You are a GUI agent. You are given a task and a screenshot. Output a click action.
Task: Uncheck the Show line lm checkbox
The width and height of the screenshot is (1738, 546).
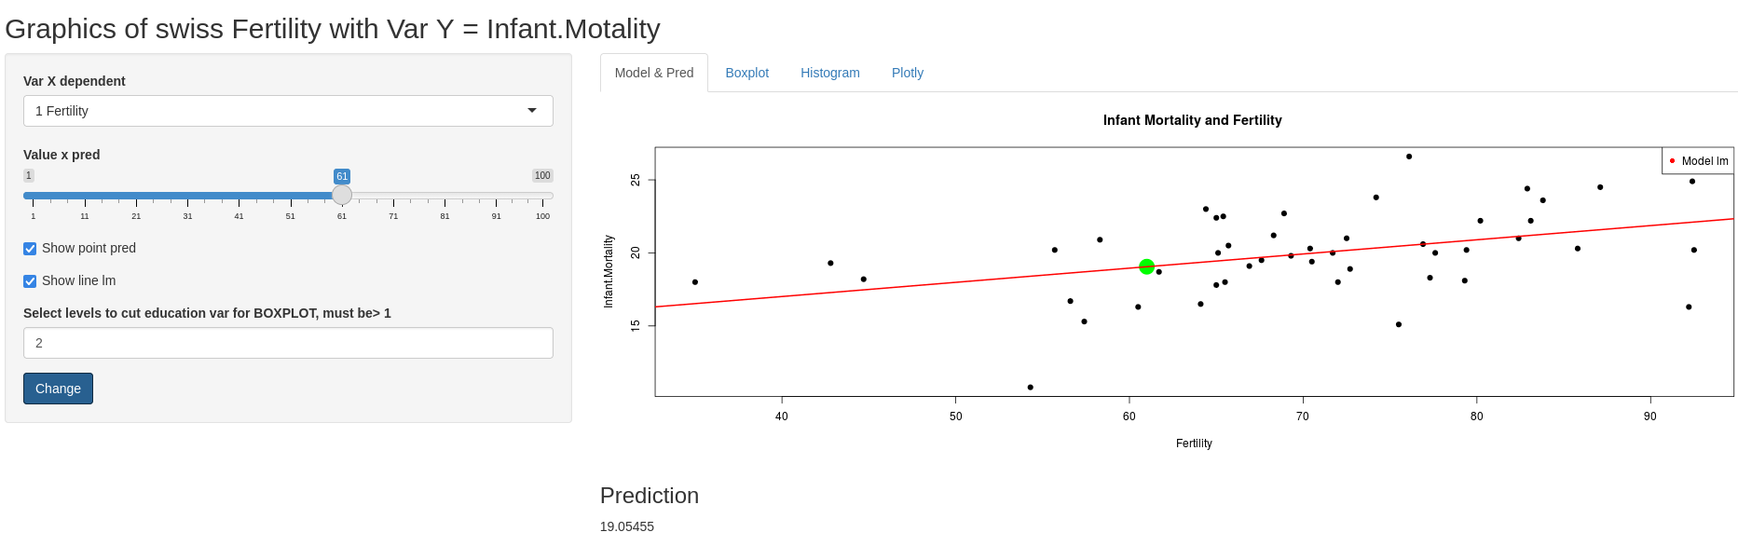click(31, 281)
